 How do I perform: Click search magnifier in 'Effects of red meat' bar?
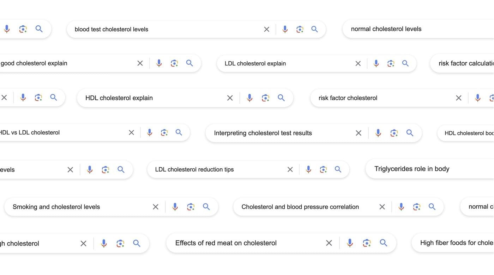(384, 243)
